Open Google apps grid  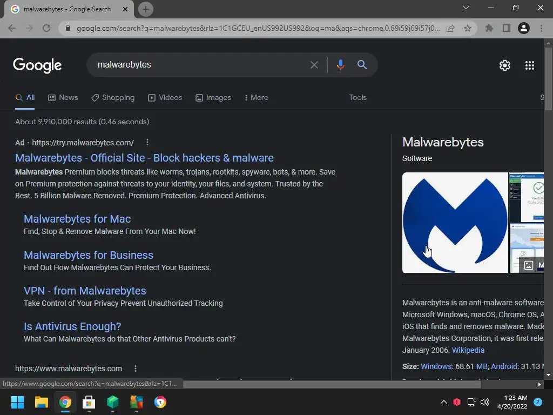point(530,65)
